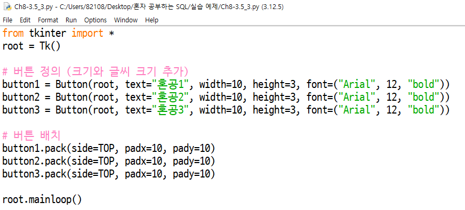Click the button1 = Button(...) definition line
465x210 pixels.
226,84
